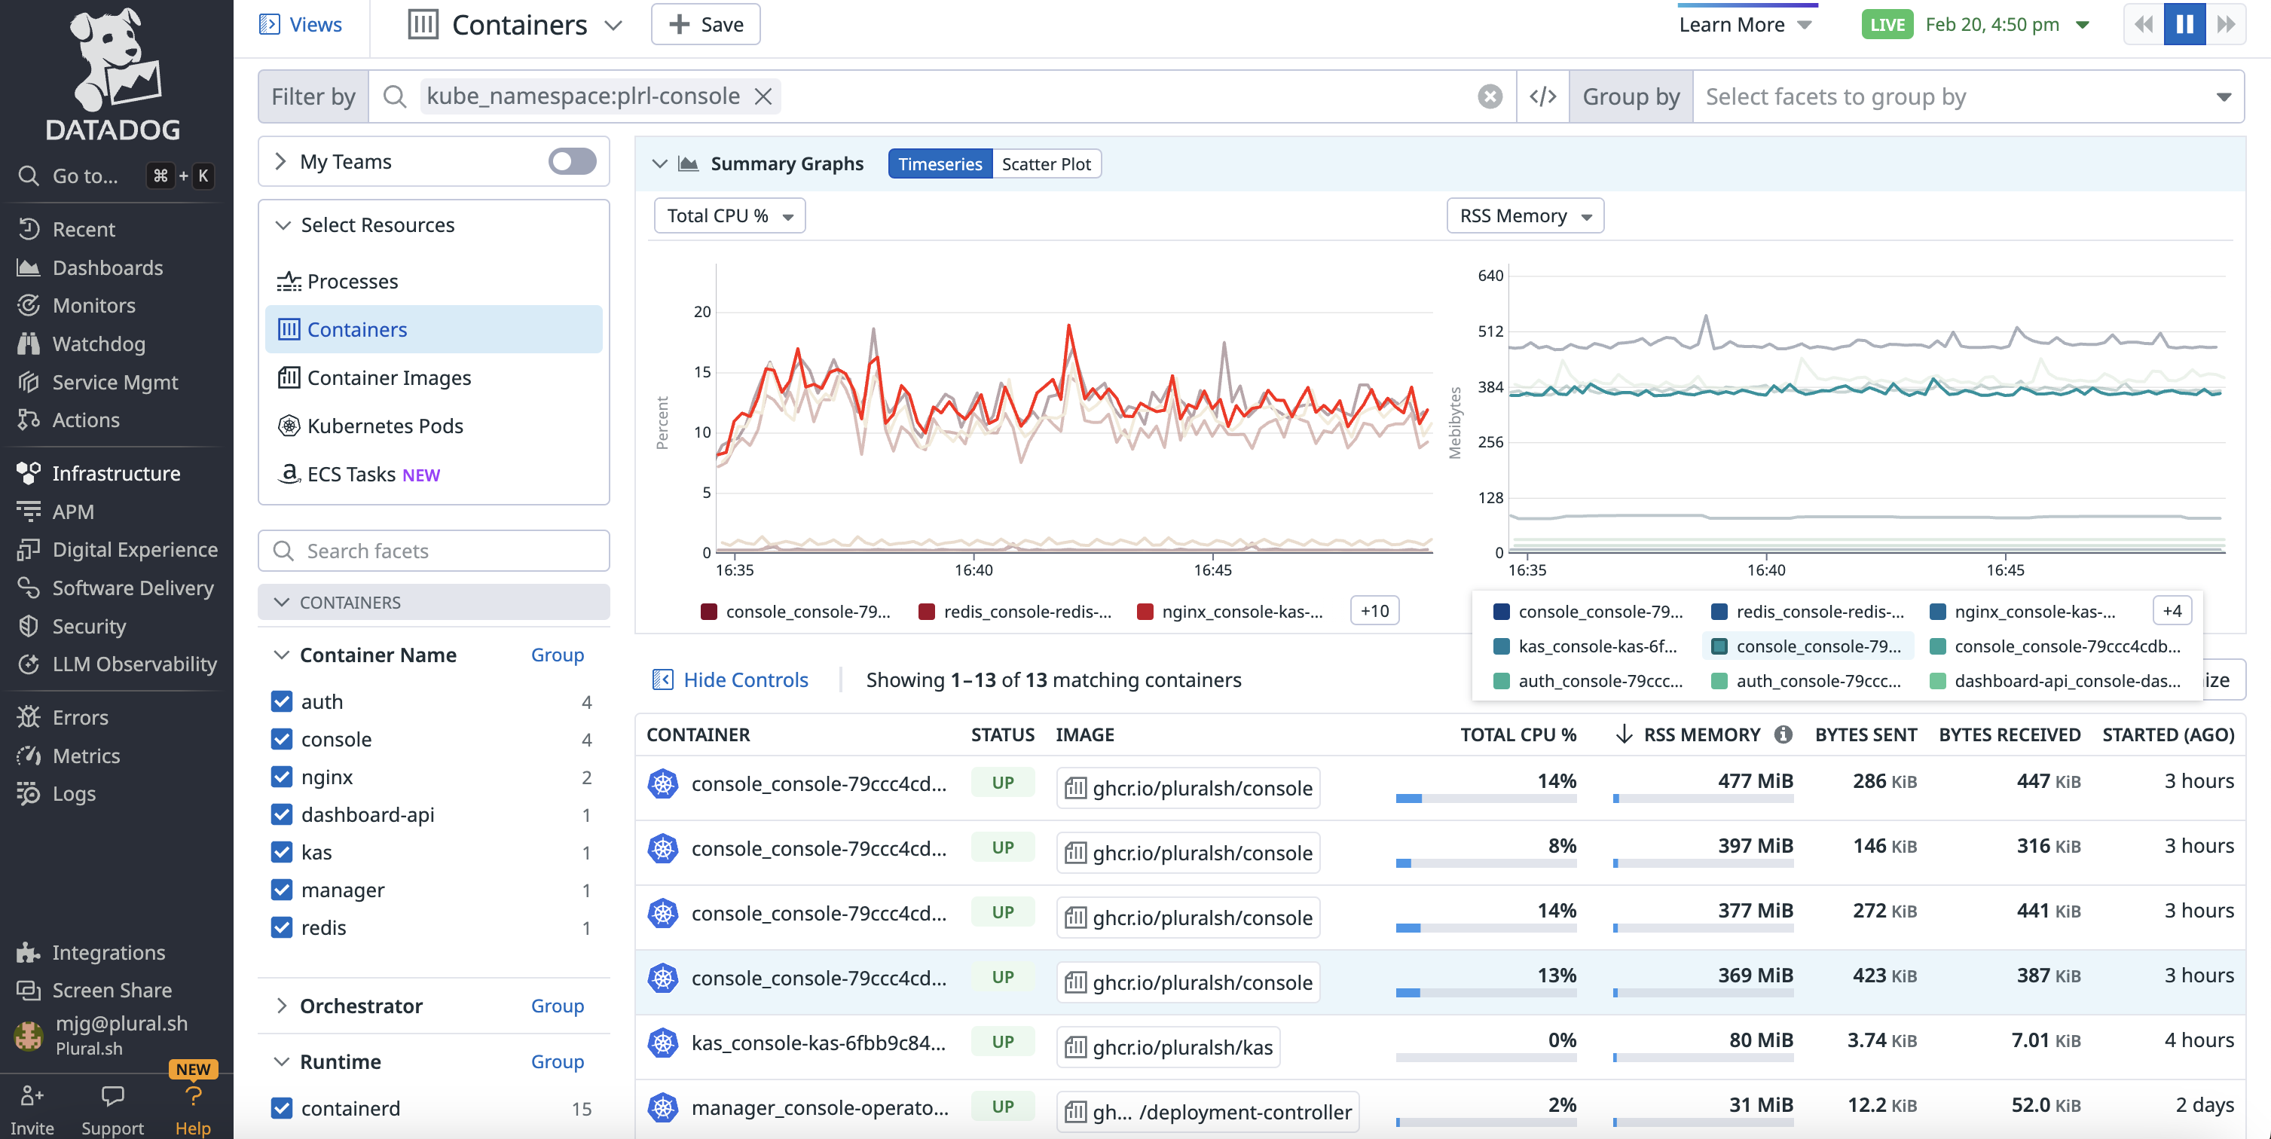Uncheck the manager container name
This screenshot has height=1139, width=2271.
click(281, 890)
